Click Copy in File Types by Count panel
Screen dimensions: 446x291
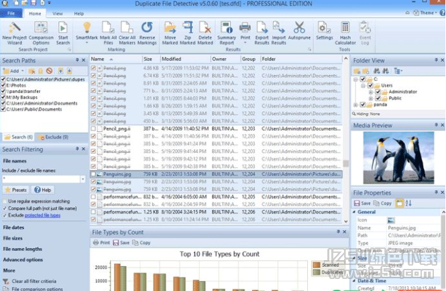coord(142,242)
